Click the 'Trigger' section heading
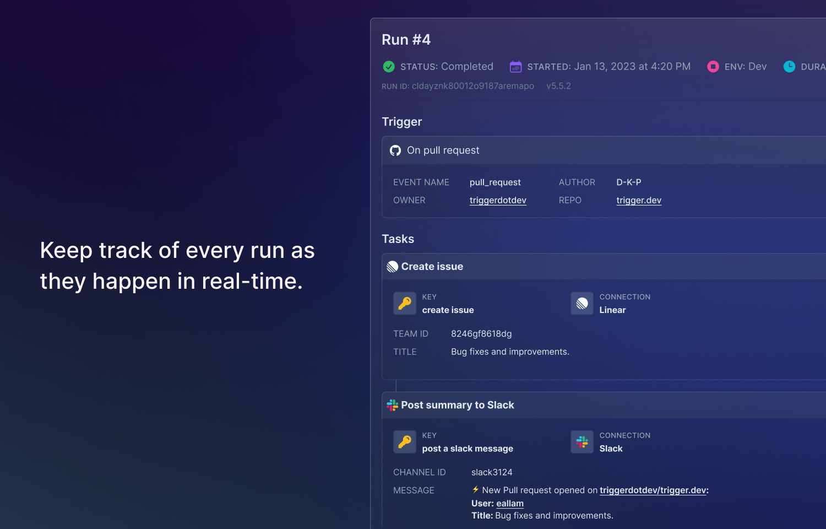826x529 pixels. point(402,122)
